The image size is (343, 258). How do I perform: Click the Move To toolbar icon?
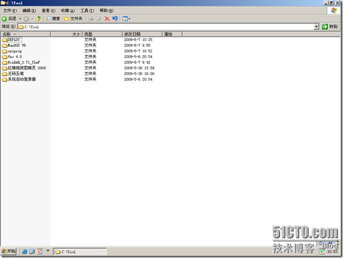point(91,19)
